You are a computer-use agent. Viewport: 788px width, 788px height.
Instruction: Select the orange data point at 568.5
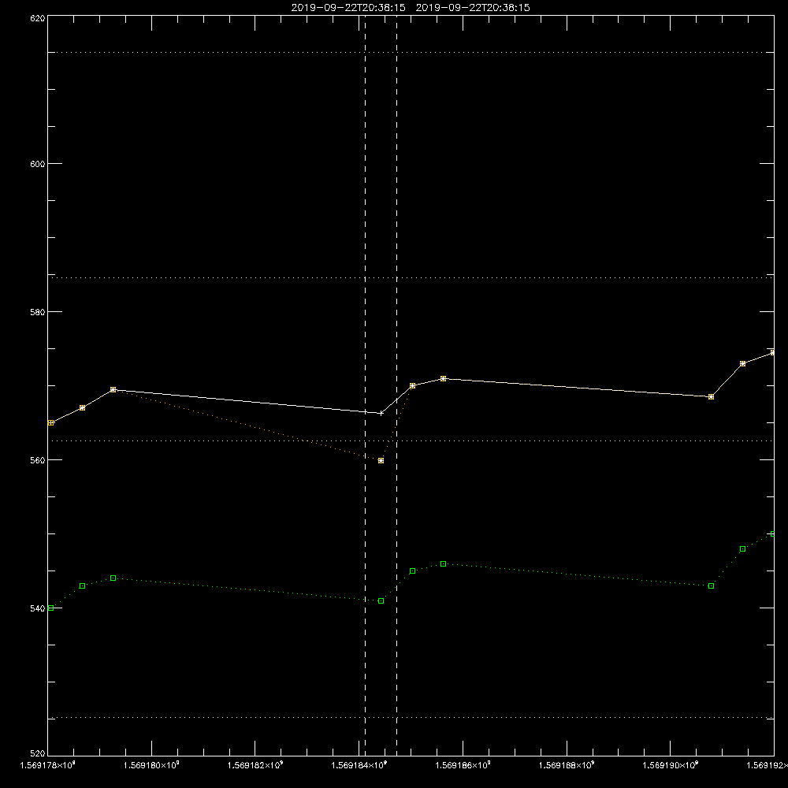[711, 397]
